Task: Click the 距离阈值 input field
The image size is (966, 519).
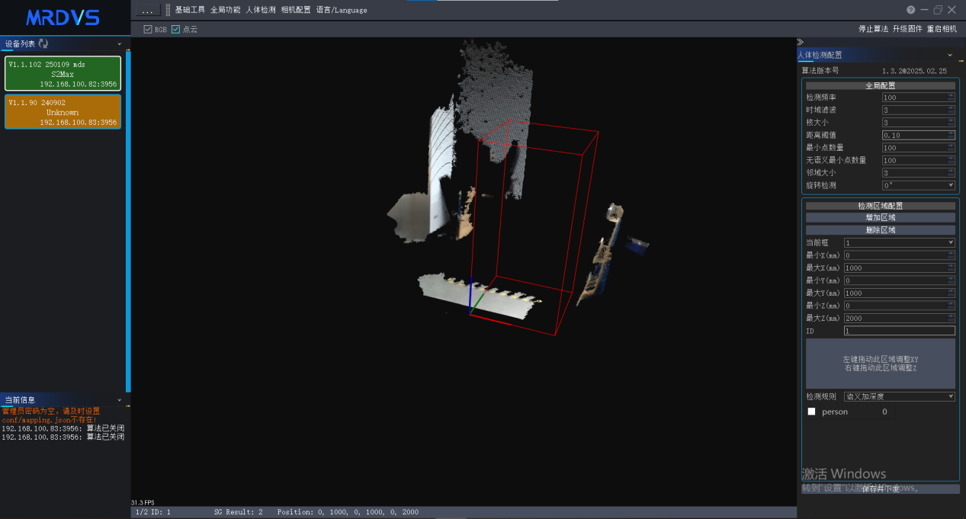Action: coord(918,135)
